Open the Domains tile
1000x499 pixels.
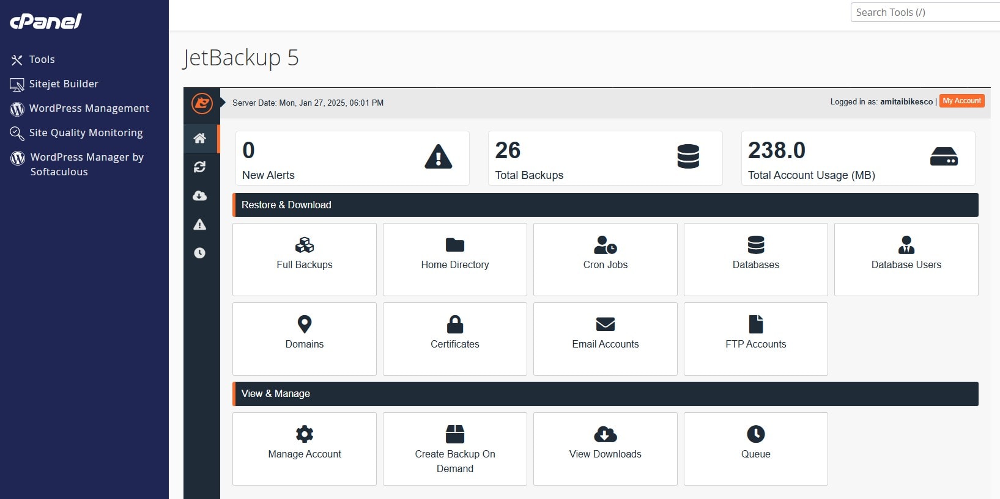point(305,339)
